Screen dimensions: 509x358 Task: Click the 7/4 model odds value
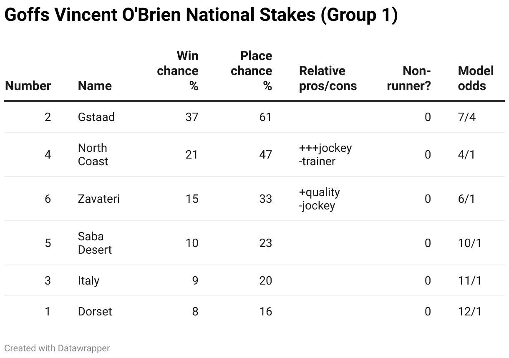(x=466, y=117)
